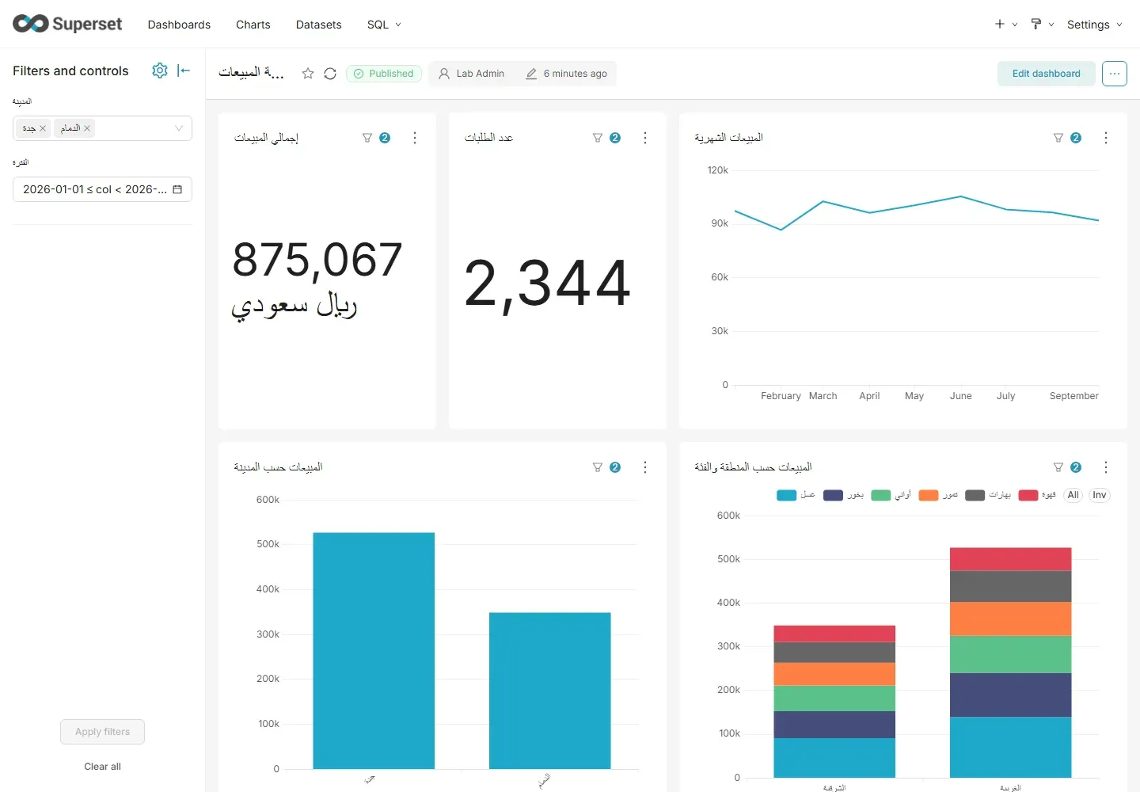This screenshot has height=792, width=1140.
Task: Open the Datasets menu item
Action: 319,25
